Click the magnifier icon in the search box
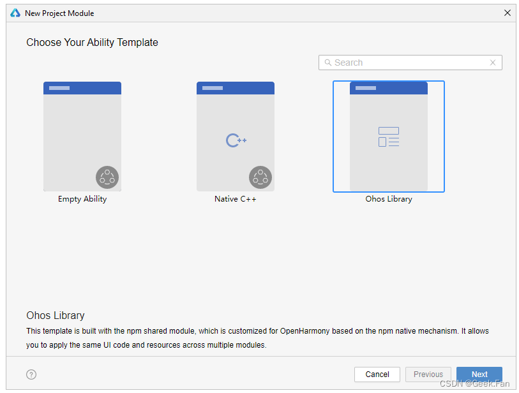This screenshot has width=519, height=393. tap(327, 63)
